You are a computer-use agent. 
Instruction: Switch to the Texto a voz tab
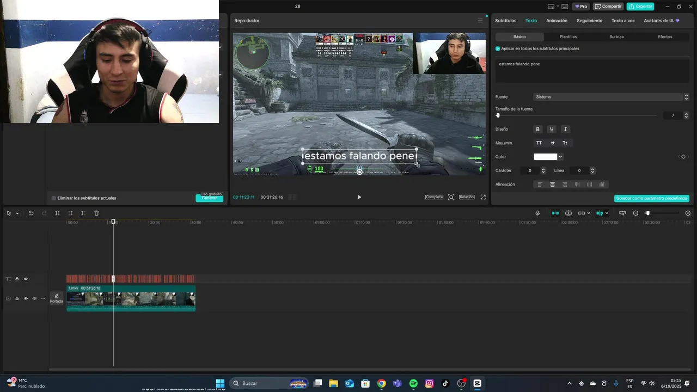point(623,21)
